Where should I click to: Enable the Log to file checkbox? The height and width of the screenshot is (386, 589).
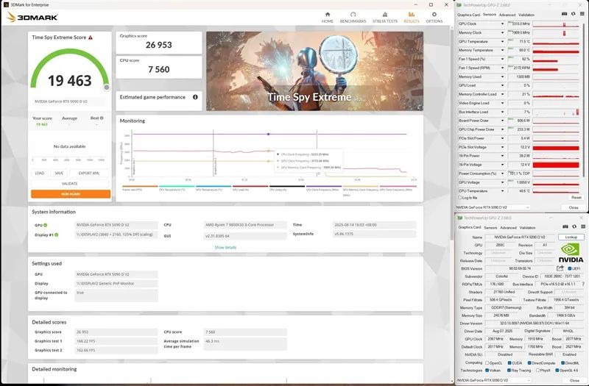pos(459,197)
